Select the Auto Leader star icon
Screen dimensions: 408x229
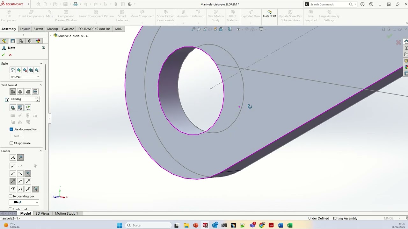coord(20,157)
